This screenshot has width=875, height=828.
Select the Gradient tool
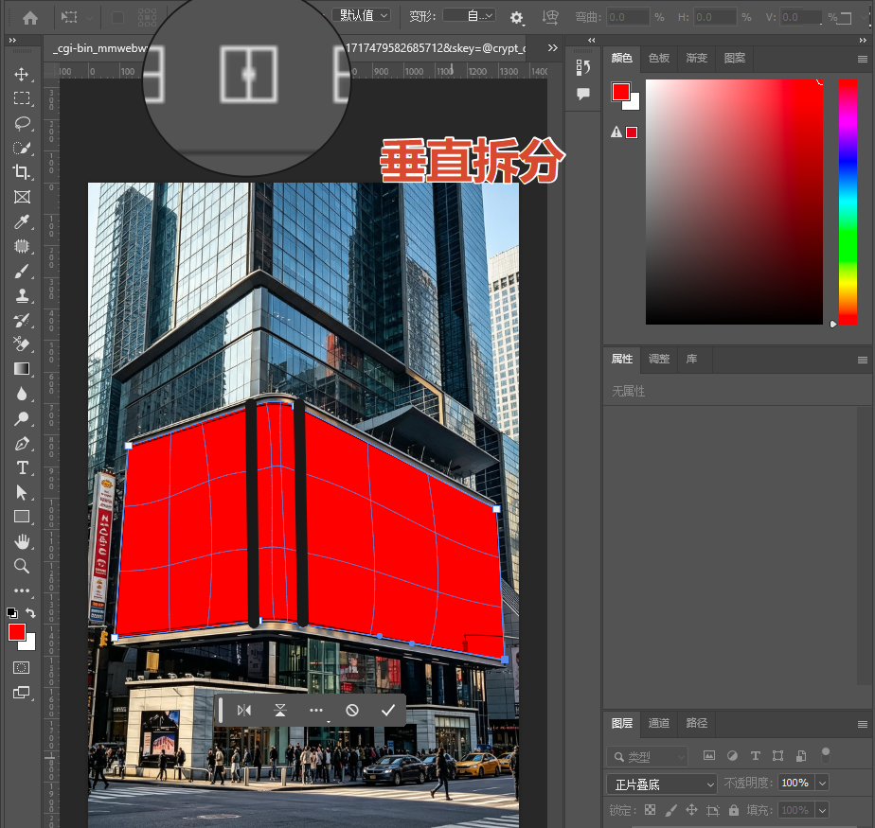[x=22, y=369]
